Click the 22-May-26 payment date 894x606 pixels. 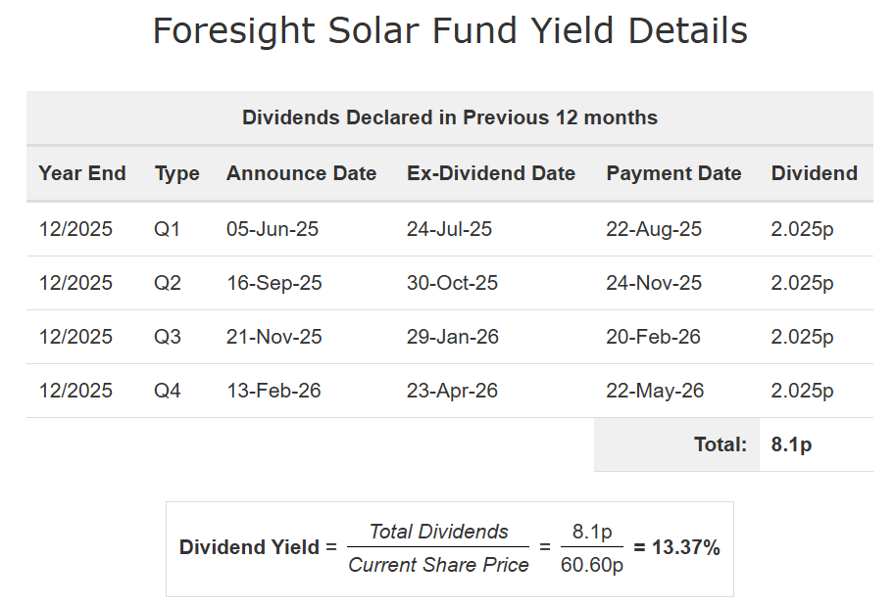point(655,391)
